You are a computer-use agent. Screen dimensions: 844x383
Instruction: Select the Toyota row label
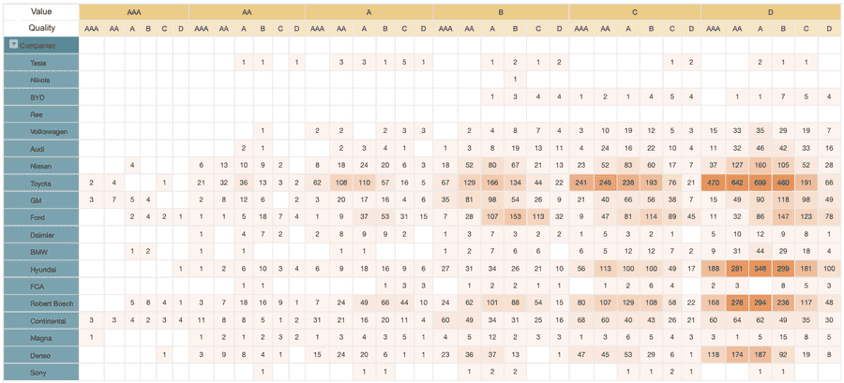pos(41,183)
